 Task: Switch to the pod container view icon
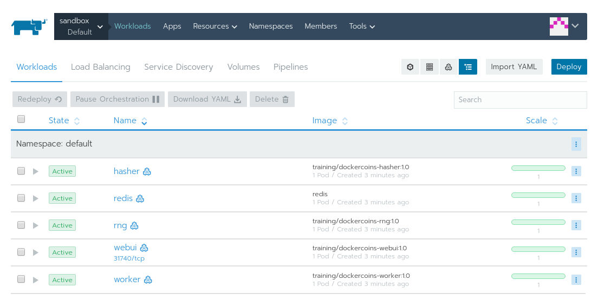[410, 67]
